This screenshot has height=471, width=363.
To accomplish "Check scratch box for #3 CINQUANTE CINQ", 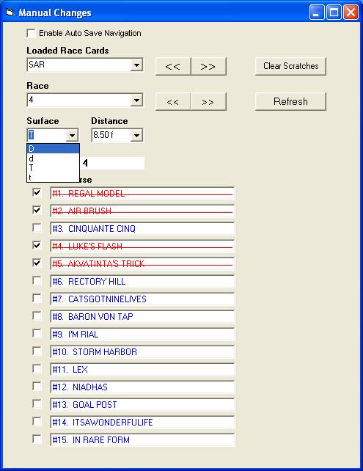I will (x=37, y=227).
